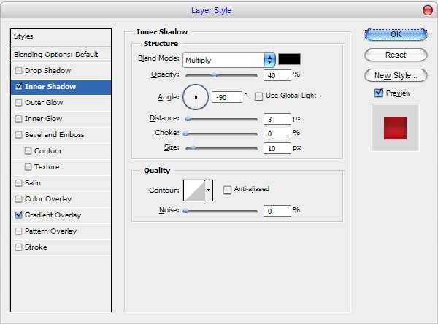Open the black shadow color swatch

(x=289, y=59)
